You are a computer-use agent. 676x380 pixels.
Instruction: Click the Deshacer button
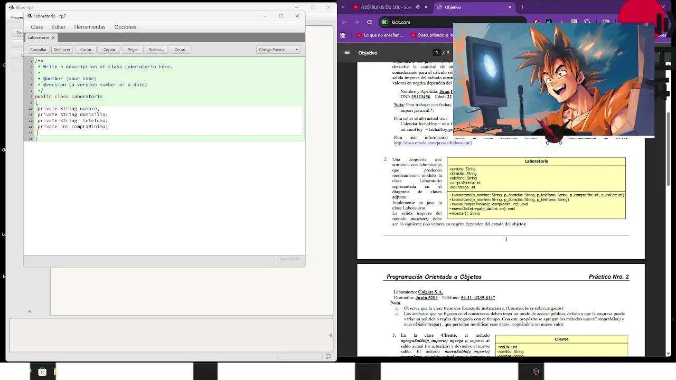point(62,50)
